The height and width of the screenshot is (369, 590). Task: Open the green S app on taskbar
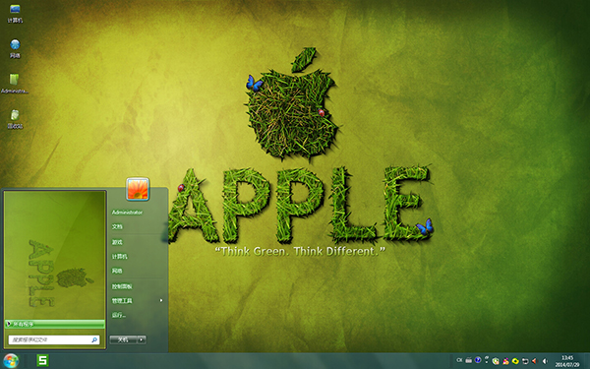click(x=42, y=360)
